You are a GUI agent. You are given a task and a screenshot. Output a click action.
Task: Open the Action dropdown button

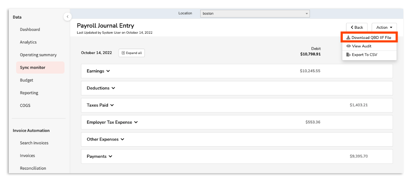click(384, 27)
